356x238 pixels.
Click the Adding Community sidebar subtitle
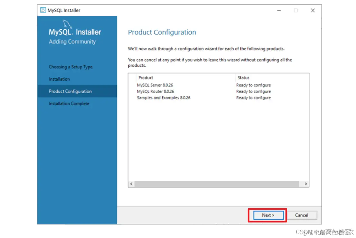(x=72, y=42)
